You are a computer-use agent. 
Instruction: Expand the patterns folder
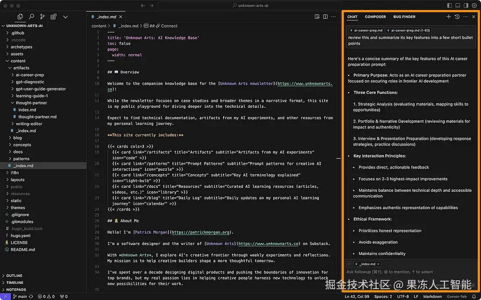43,159
